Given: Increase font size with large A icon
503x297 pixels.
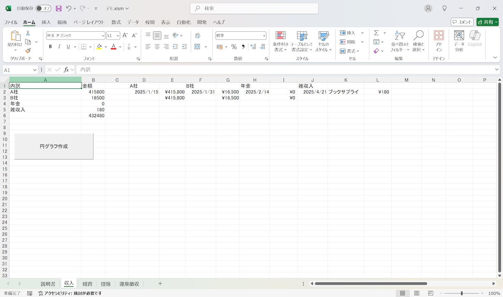Looking at the screenshot, I should 125,36.
